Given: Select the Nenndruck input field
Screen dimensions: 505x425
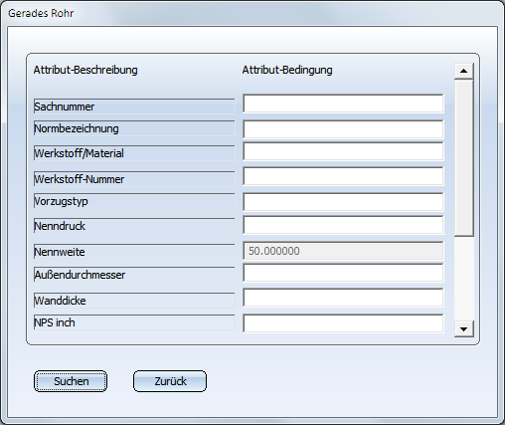Looking at the screenshot, I should (343, 225).
